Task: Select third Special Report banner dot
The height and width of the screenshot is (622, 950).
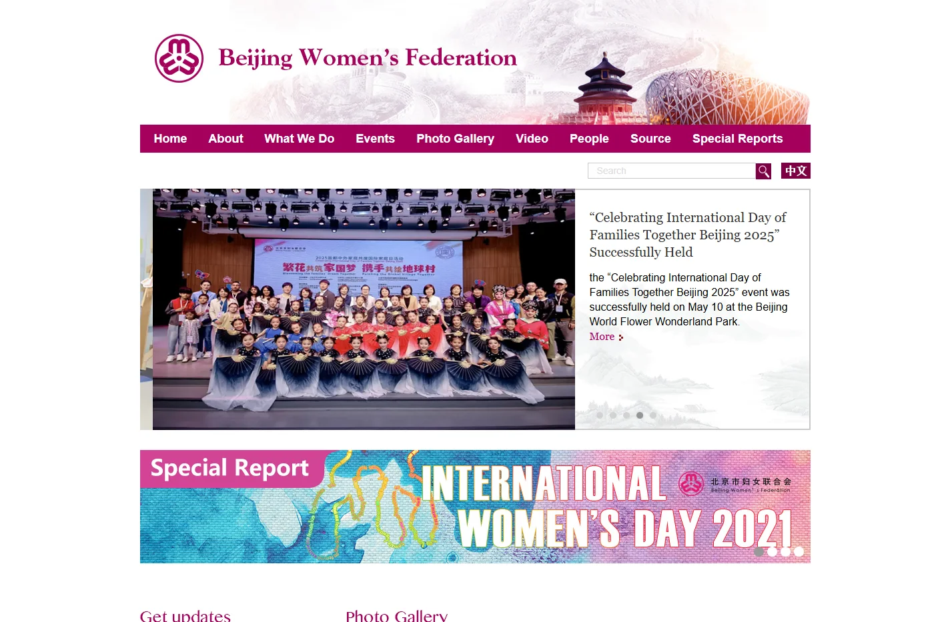Action: [x=785, y=551]
